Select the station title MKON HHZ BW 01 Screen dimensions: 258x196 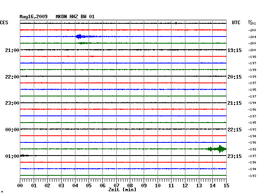click(x=75, y=17)
